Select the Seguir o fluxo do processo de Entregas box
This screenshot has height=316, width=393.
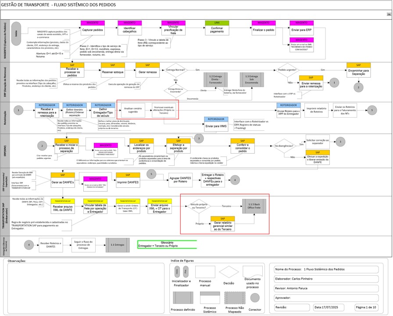point(83,245)
